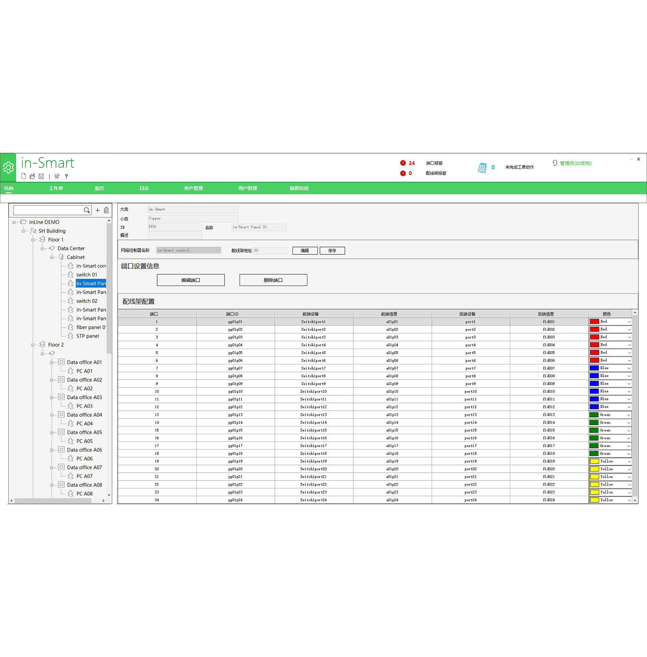
Task: Click the 删除端口 button
Action: pyautogui.click(x=273, y=280)
